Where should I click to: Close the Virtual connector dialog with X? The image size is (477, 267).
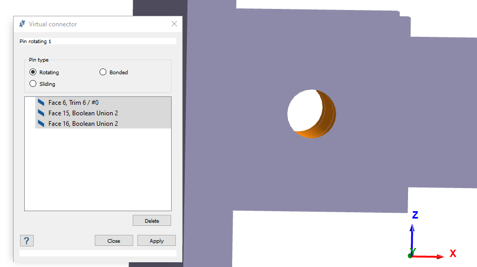[x=174, y=24]
